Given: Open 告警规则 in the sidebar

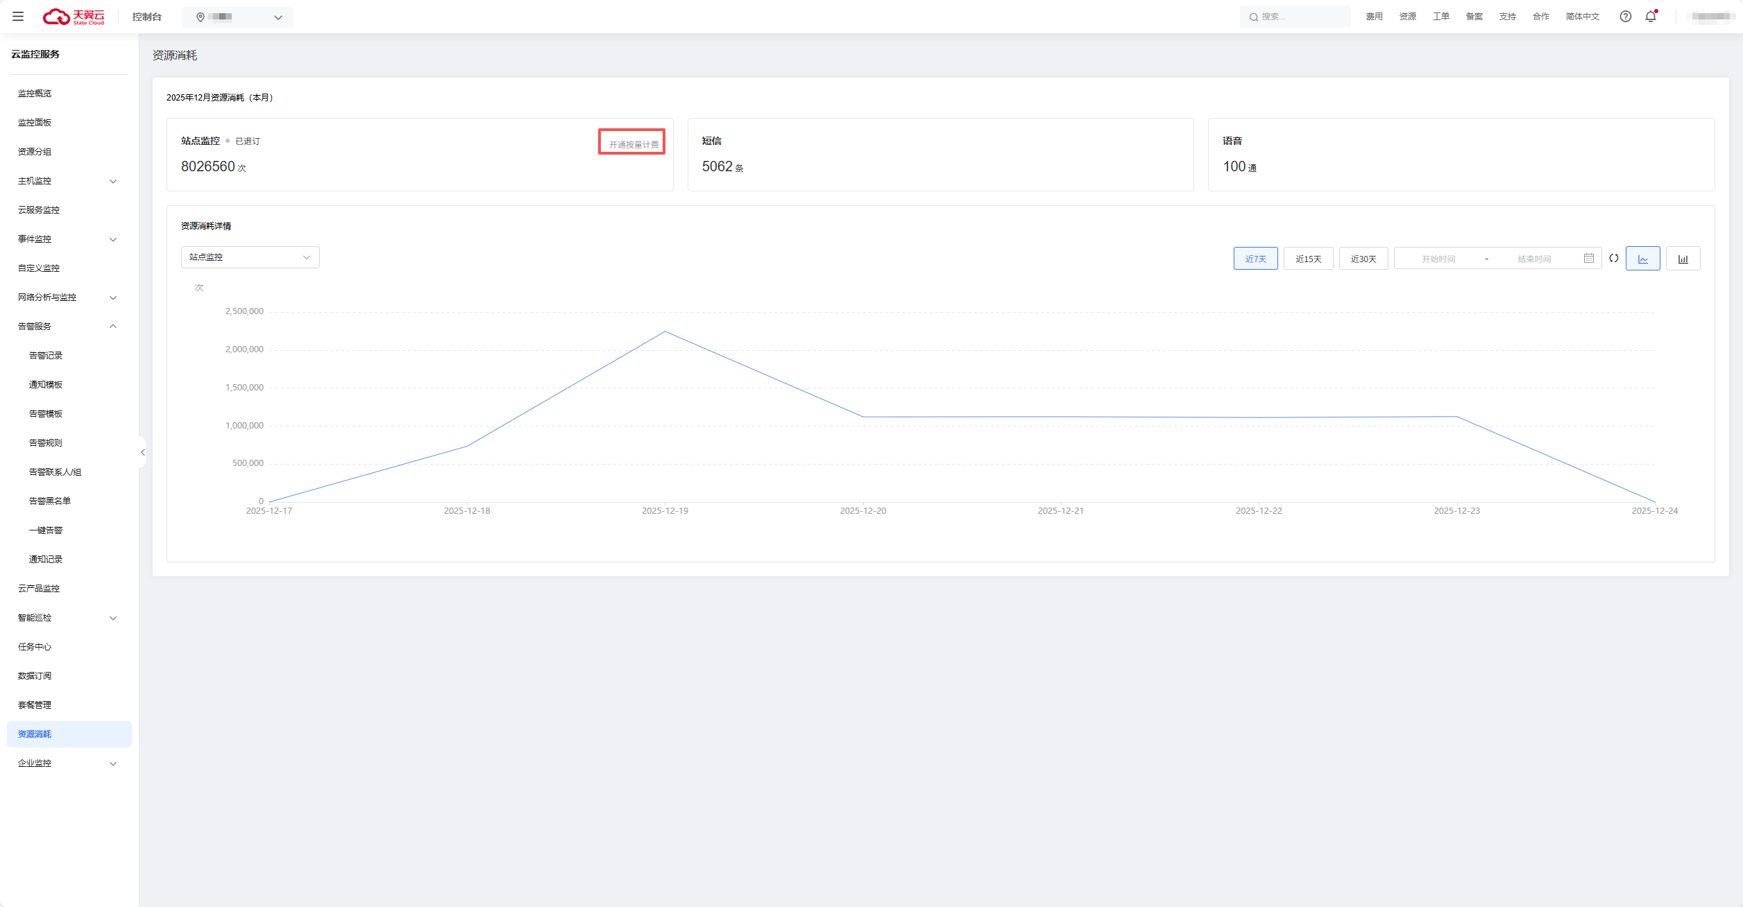Looking at the screenshot, I should 46,443.
